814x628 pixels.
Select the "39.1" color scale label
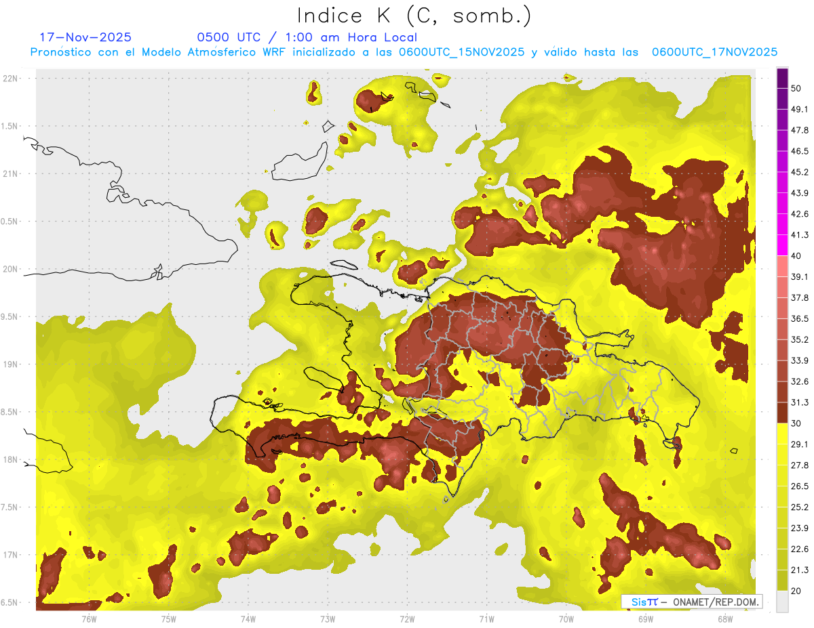coord(800,277)
